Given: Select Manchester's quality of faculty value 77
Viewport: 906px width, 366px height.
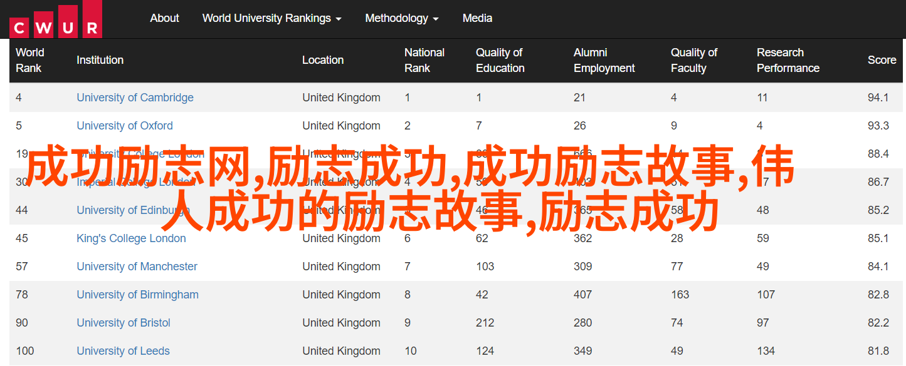Looking at the screenshot, I should pos(677,267).
